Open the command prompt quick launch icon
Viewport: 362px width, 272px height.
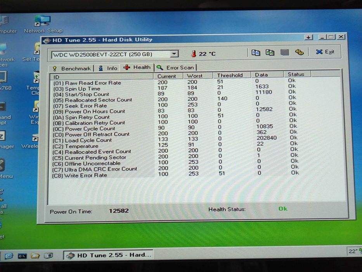(22, 256)
